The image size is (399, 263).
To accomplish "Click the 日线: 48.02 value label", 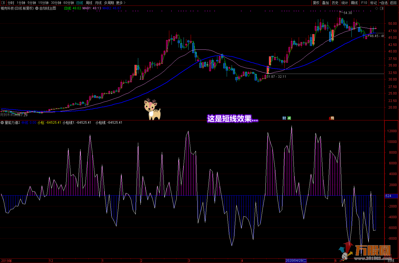I will (x=73, y=8).
